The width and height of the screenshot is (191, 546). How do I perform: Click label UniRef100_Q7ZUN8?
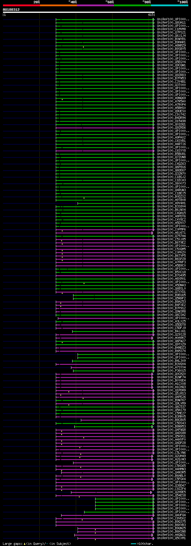coord(171,157)
